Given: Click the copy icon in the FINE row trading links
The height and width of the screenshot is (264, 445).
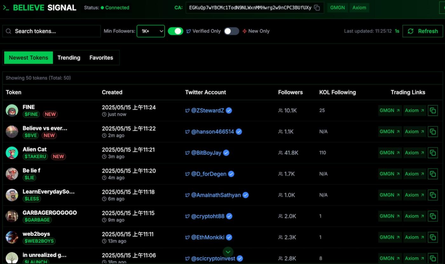Looking at the screenshot, I should (x=433, y=110).
